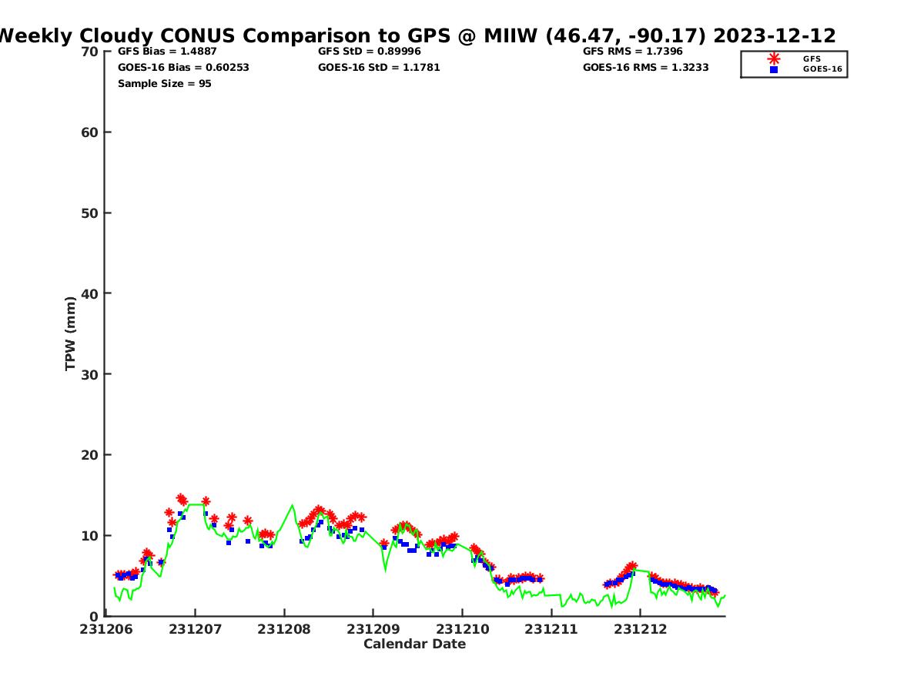
Task: Click the 231206 x-axis tick label
Action: pos(106,629)
